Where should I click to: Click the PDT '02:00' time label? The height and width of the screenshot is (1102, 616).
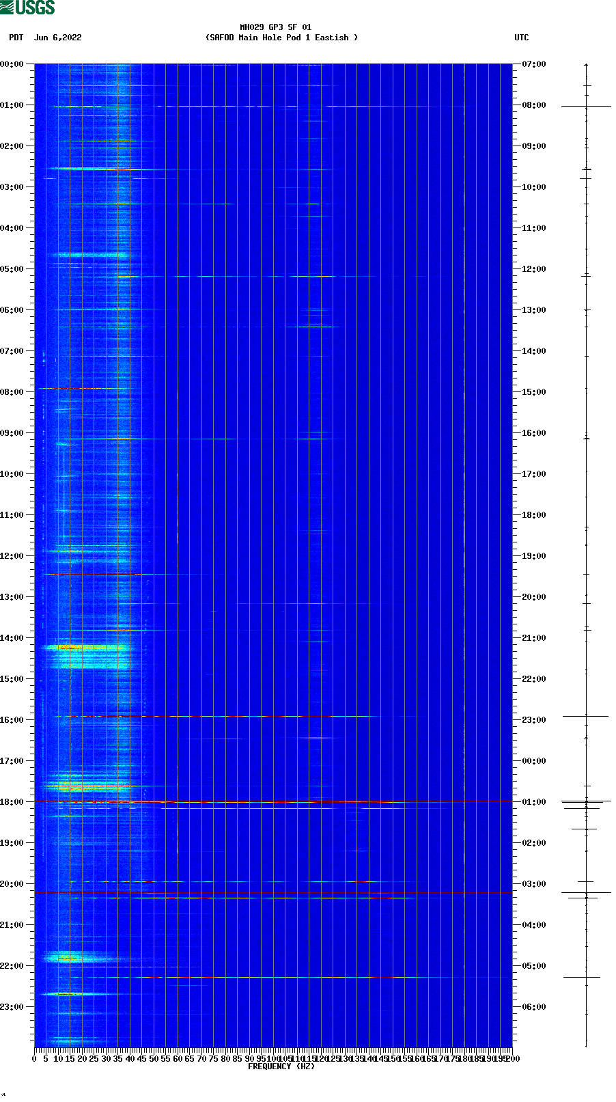point(12,146)
